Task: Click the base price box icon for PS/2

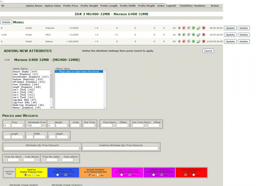Action: coord(198,35)
